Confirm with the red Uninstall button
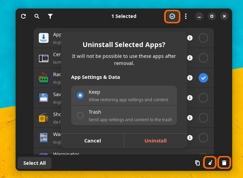243x178 pixels. coord(155,141)
